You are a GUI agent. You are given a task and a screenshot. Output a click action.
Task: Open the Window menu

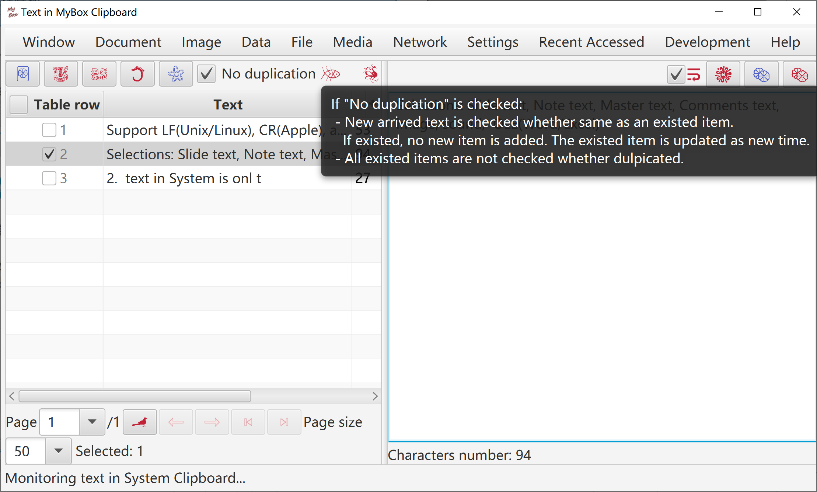point(49,42)
